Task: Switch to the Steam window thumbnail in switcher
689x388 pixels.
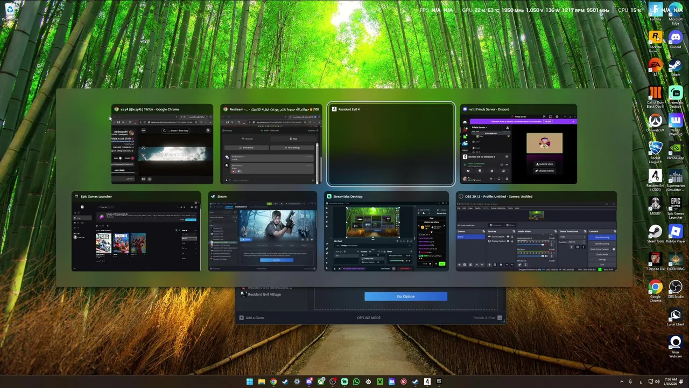Action: (x=263, y=232)
